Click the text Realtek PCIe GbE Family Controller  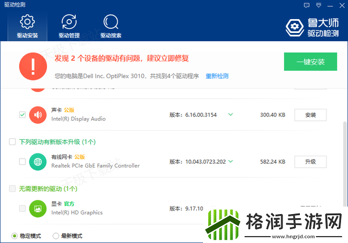pyautogui.click(x=96, y=165)
